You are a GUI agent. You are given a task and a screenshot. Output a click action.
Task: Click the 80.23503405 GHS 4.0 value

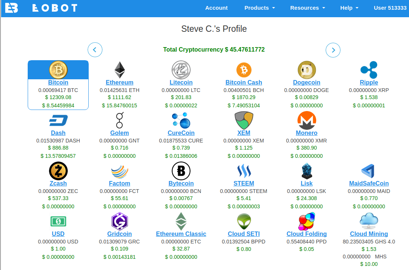(x=369, y=242)
